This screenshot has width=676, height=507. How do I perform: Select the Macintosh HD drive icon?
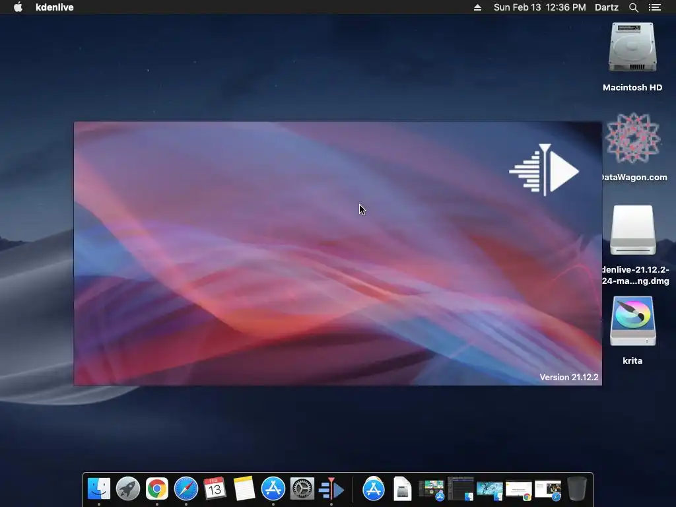632,47
